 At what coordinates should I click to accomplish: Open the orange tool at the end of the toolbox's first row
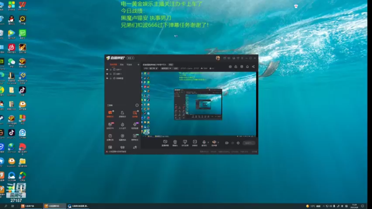135,114
